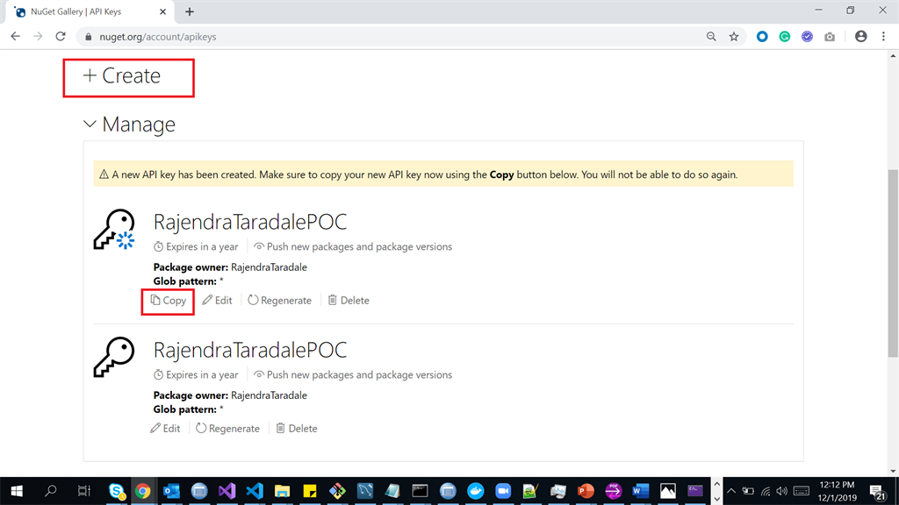Click the purple checkmark extension icon
Screen dimensions: 899x505
tap(808, 37)
